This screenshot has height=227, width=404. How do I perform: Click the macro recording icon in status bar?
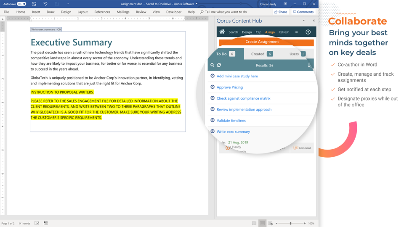pyautogui.click(x=45, y=223)
